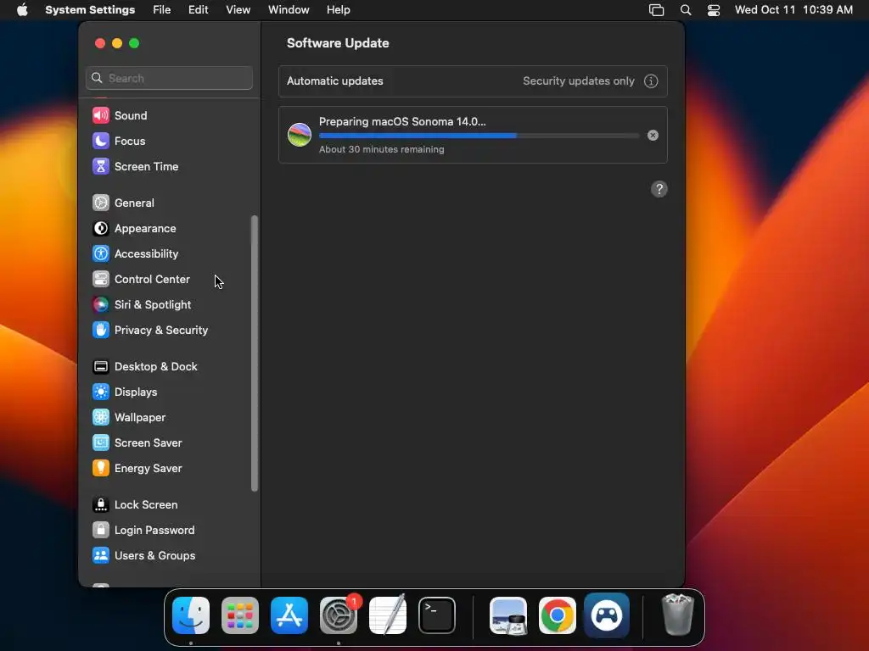
Task: Launch App Store from the Dock
Action: coord(289,615)
